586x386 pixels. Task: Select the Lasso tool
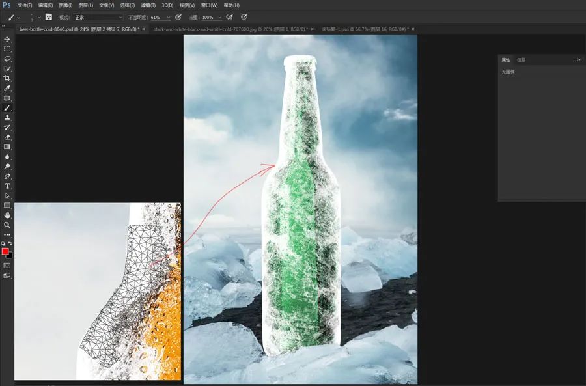tap(7, 59)
